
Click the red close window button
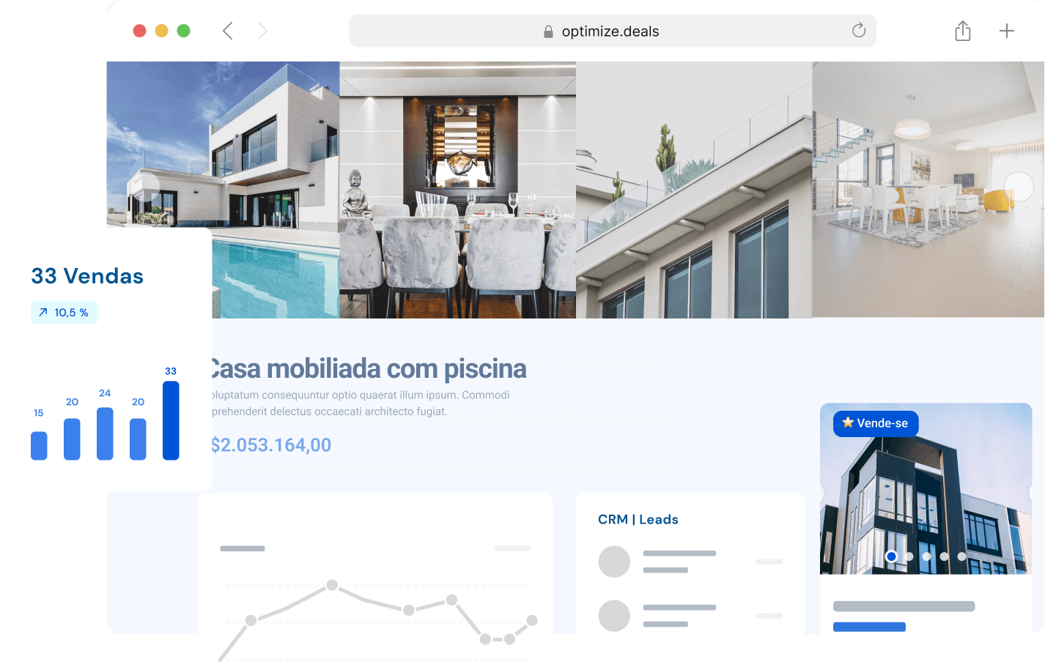pos(139,31)
